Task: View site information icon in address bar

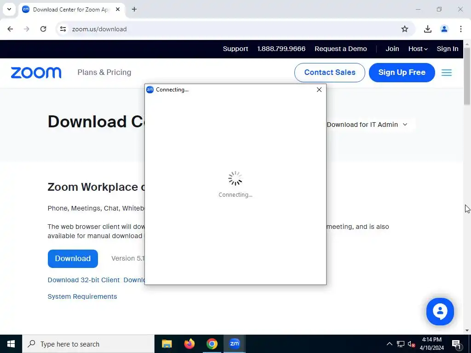Action: [63, 29]
